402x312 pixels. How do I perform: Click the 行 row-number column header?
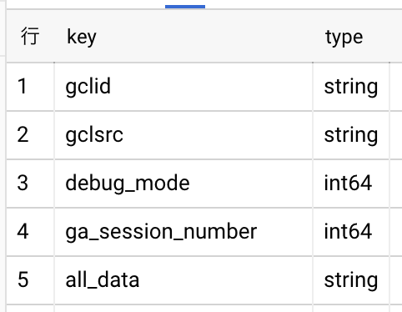tap(30, 36)
